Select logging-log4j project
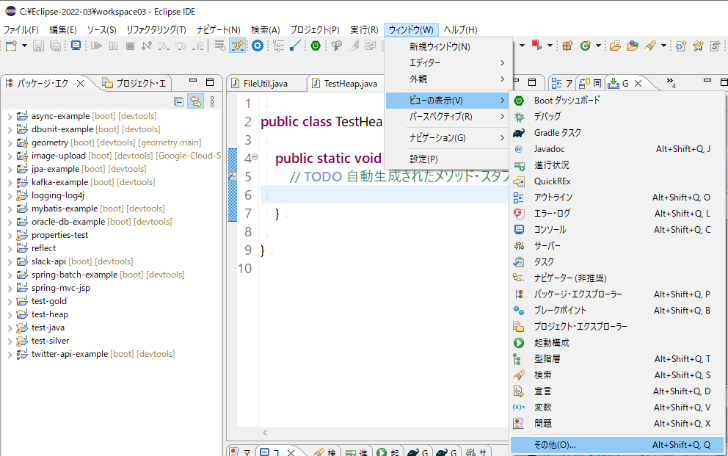Viewport: 728px width, 456px height. coord(57,195)
